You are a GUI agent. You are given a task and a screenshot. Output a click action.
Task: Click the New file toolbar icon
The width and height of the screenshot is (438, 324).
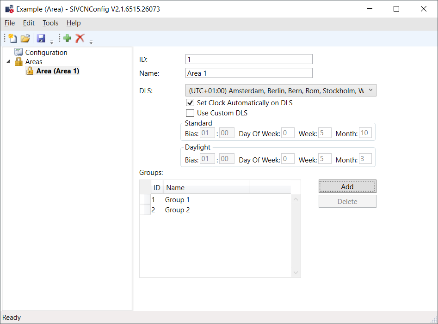point(12,38)
